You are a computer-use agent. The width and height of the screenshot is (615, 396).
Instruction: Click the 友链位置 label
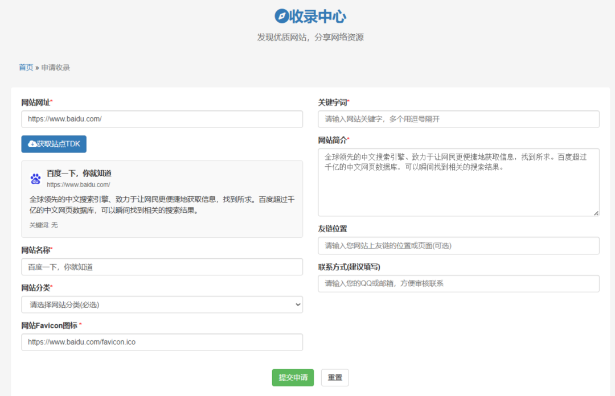(x=333, y=229)
